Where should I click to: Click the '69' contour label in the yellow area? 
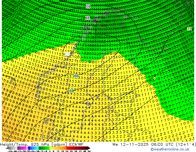point(71,91)
